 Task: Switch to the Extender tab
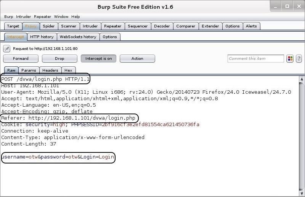tap(210, 26)
